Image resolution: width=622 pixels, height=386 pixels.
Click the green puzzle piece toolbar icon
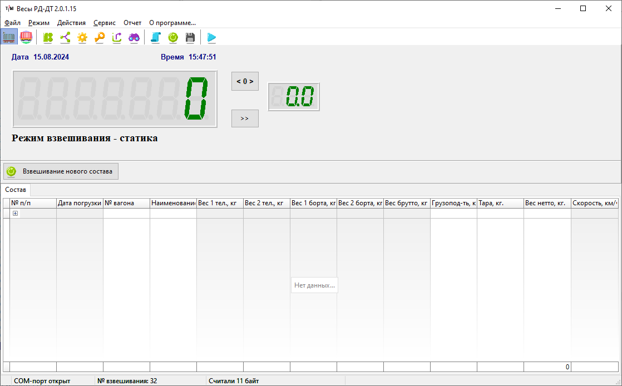click(48, 37)
